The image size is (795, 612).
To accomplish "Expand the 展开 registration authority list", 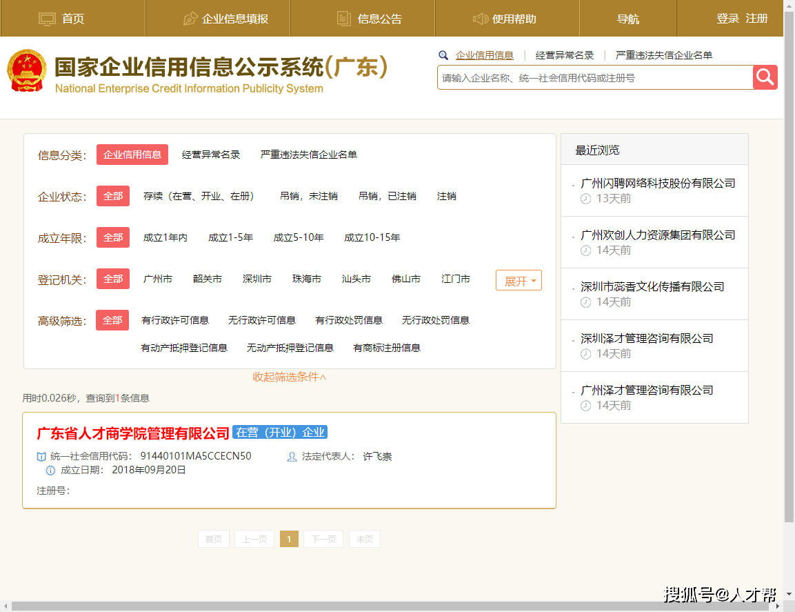I will tap(519, 281).
